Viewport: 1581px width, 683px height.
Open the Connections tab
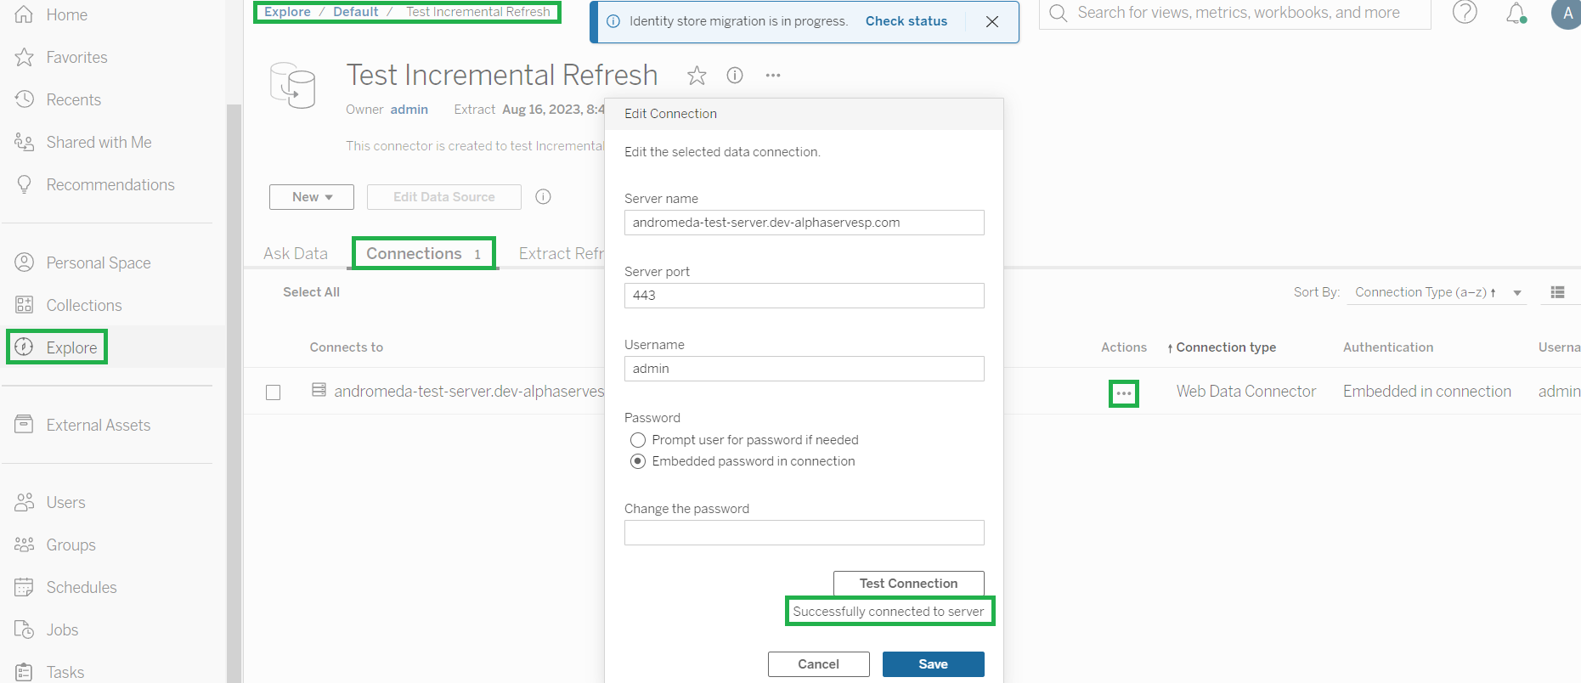(x=423, y=254)
